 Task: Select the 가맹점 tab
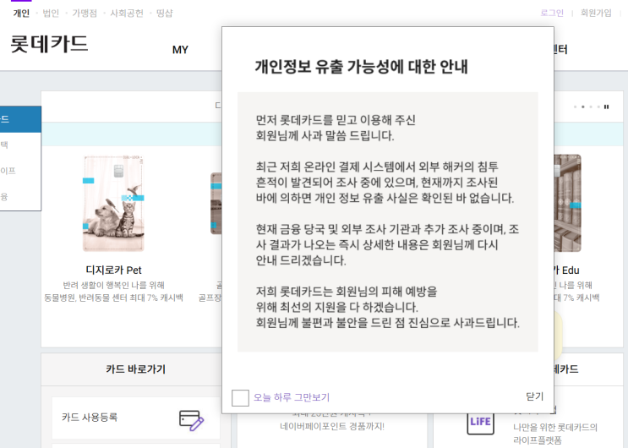[x=85, y=14]
